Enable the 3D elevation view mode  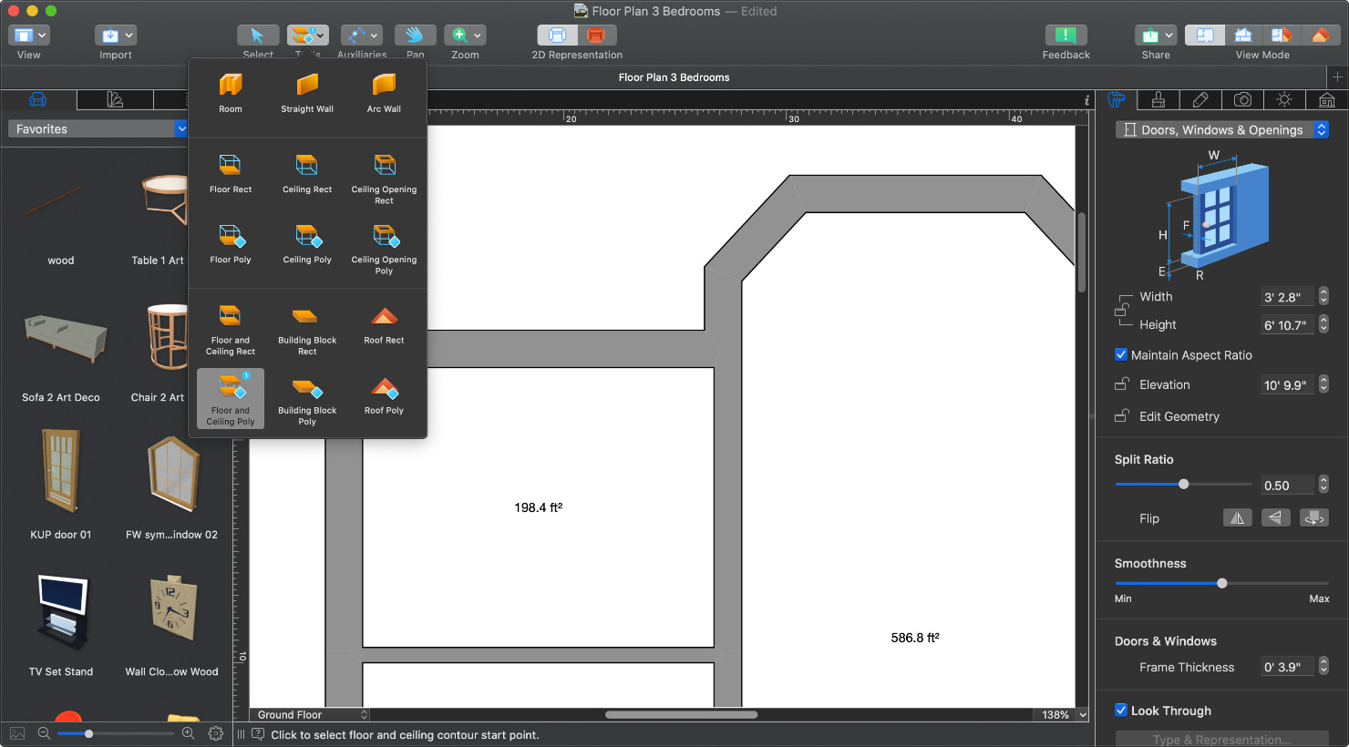(x=1243, y=34)
